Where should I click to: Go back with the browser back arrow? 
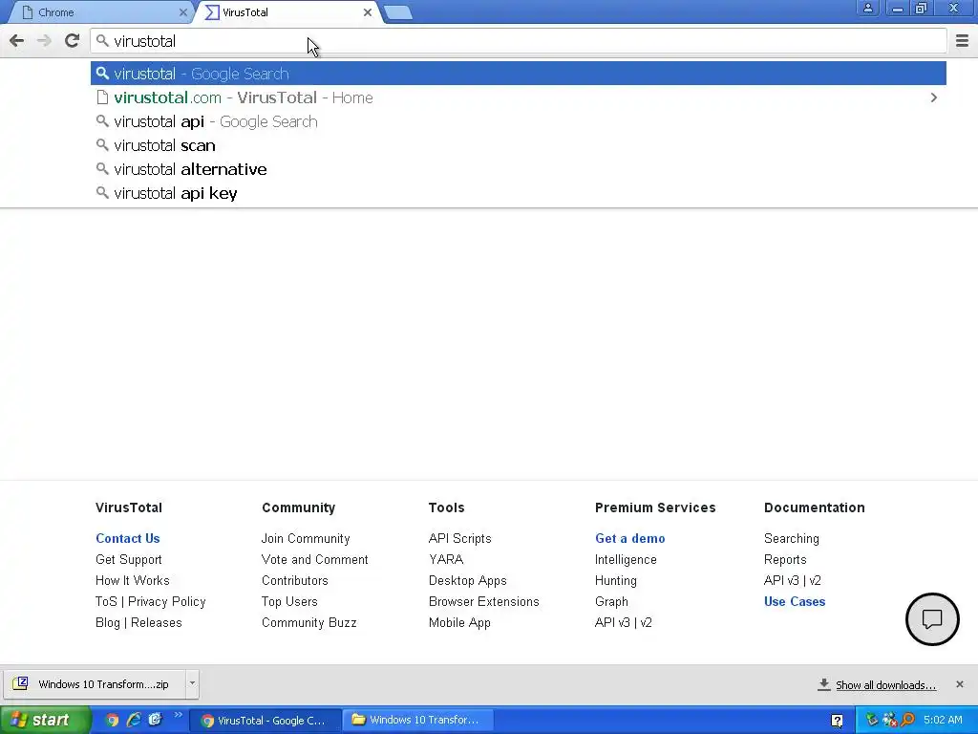(17, 41)
